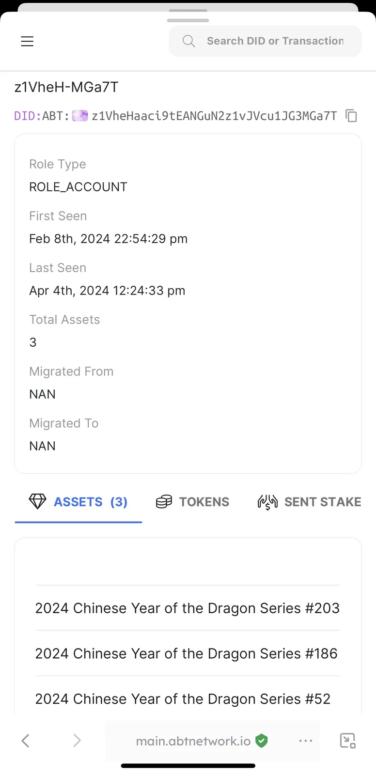Click the hands Sent Stake icon

[x=267, y=502]
